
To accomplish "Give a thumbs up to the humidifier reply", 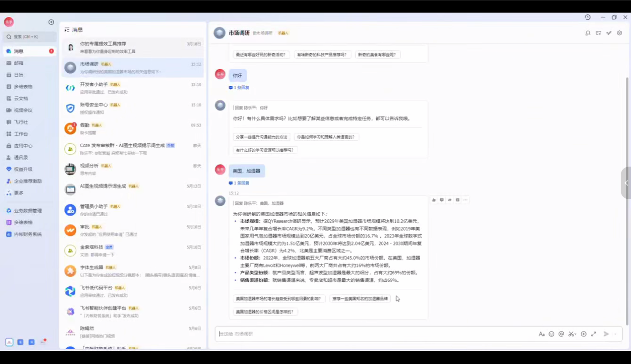I will 434,200.
